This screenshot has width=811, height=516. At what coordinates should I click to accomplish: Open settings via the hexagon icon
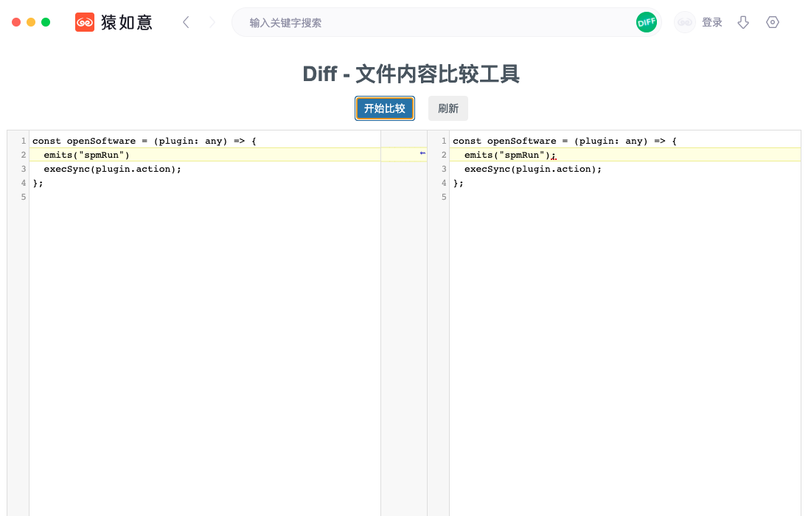(772, 22)
